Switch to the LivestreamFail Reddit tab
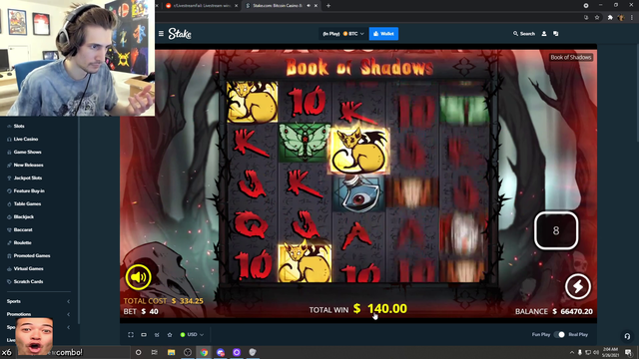 [202, 6]
